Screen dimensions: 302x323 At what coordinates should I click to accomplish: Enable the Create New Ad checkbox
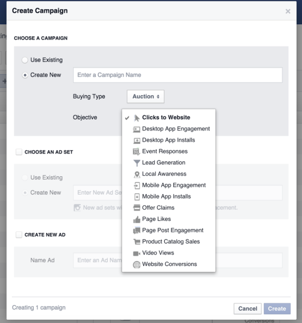[19, 235]
